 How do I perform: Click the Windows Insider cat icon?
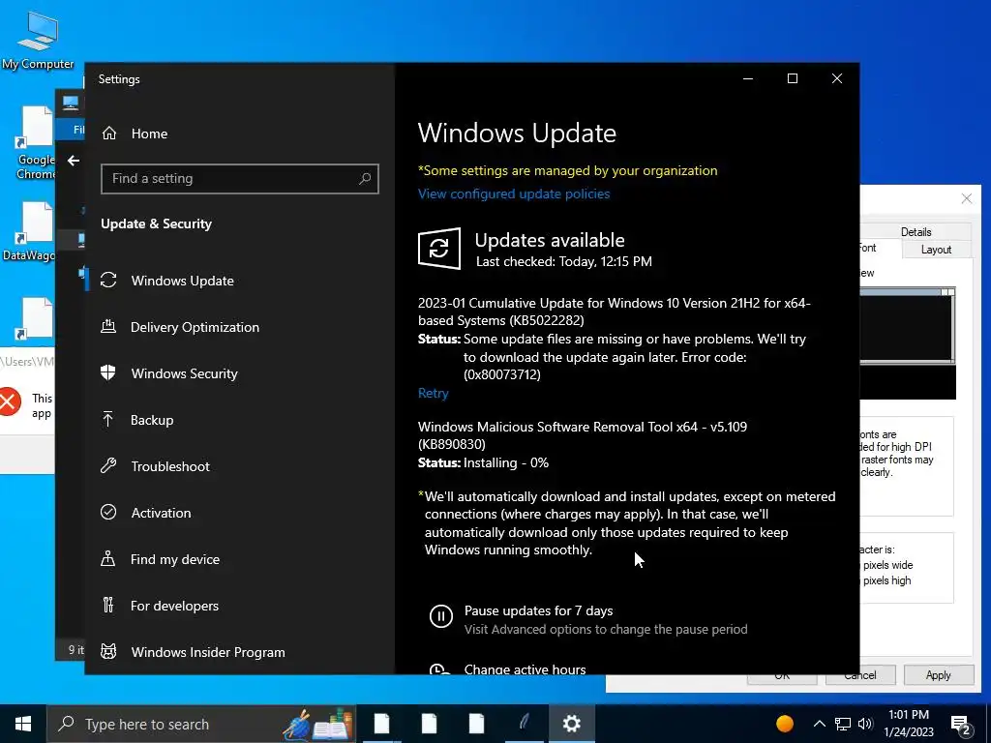tap(108, 651)
